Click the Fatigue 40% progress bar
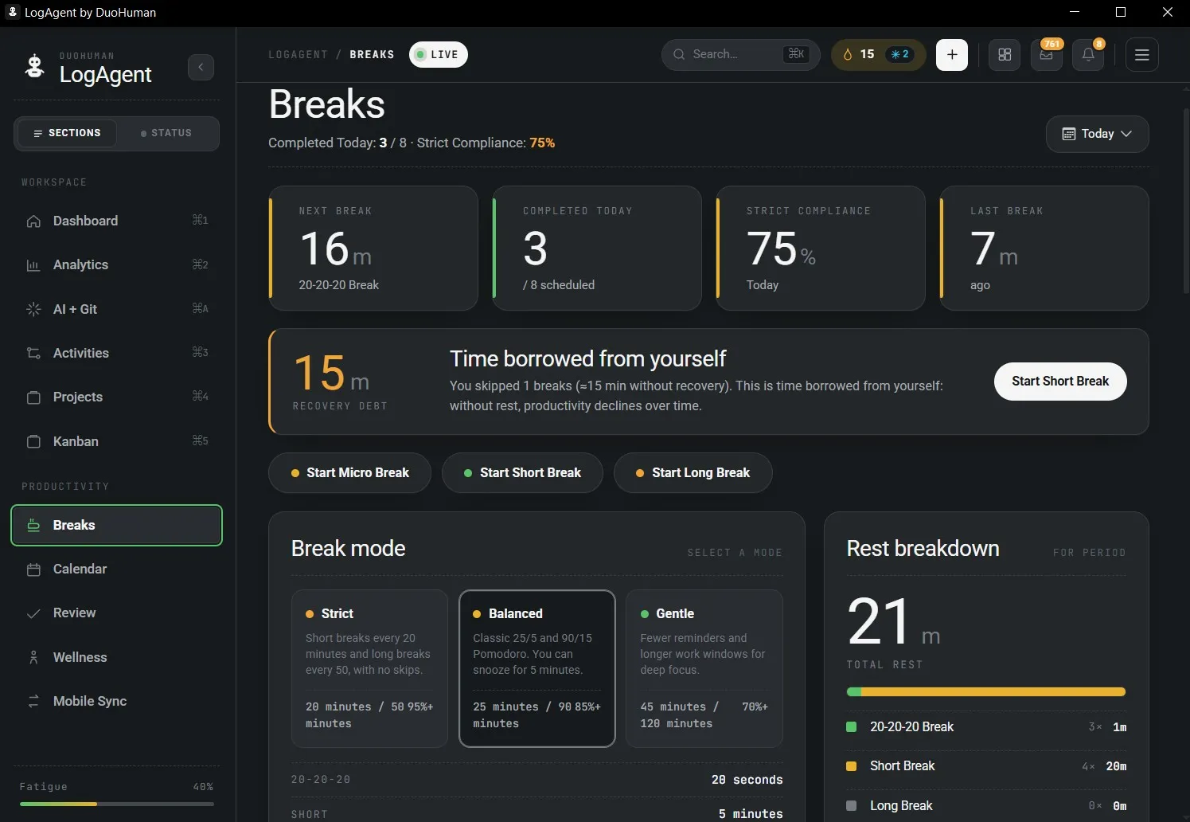 click(x=117, y=804)
